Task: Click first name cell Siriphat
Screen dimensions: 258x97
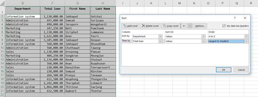Action: (77, 32)
